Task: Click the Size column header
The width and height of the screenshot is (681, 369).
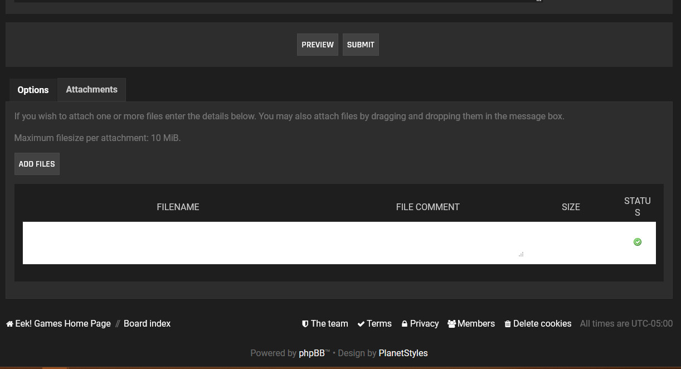Action: point(571,207)
